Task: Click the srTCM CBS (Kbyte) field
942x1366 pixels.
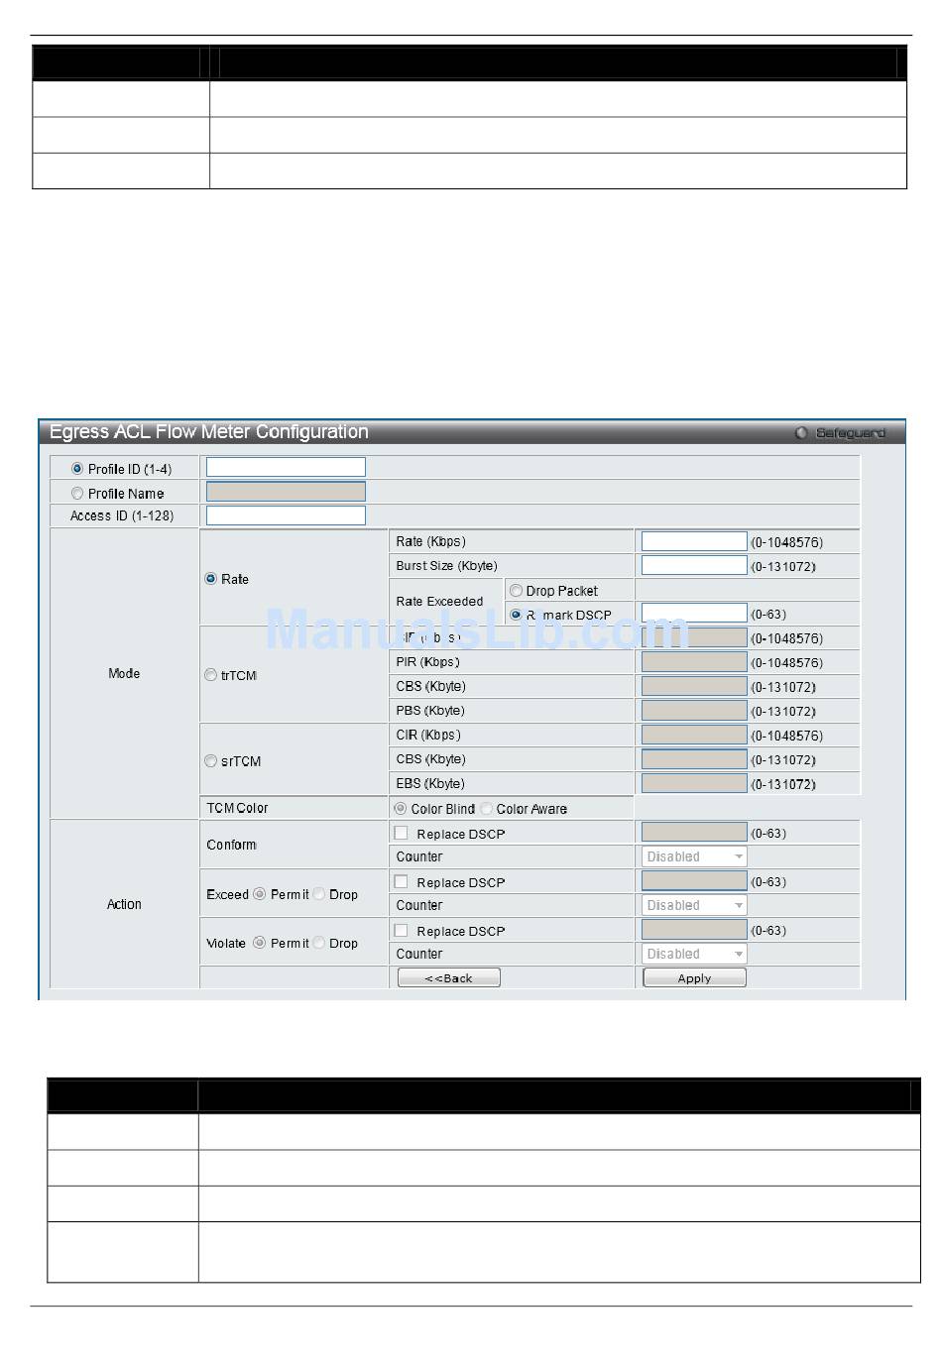Action: point(694,759)
